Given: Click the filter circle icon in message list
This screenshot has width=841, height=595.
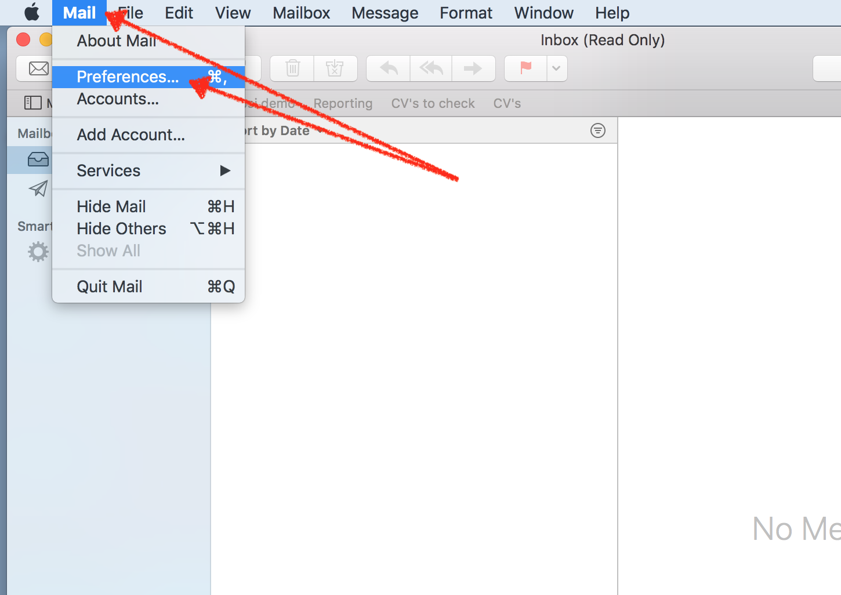Looking at the screenshot, I should click(x=597, y=130).
